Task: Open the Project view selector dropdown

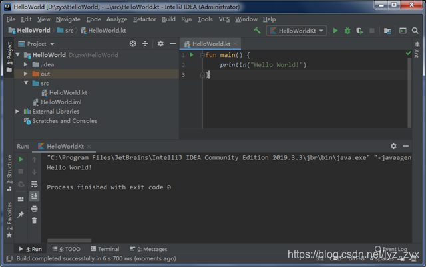Action: click(x=36, y=44)
